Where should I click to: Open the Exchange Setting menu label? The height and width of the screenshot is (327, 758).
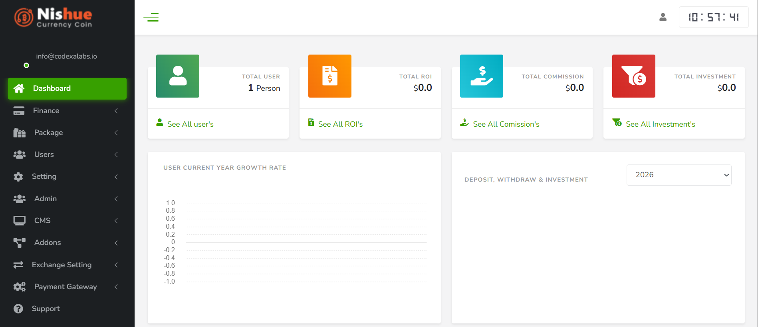62,265
